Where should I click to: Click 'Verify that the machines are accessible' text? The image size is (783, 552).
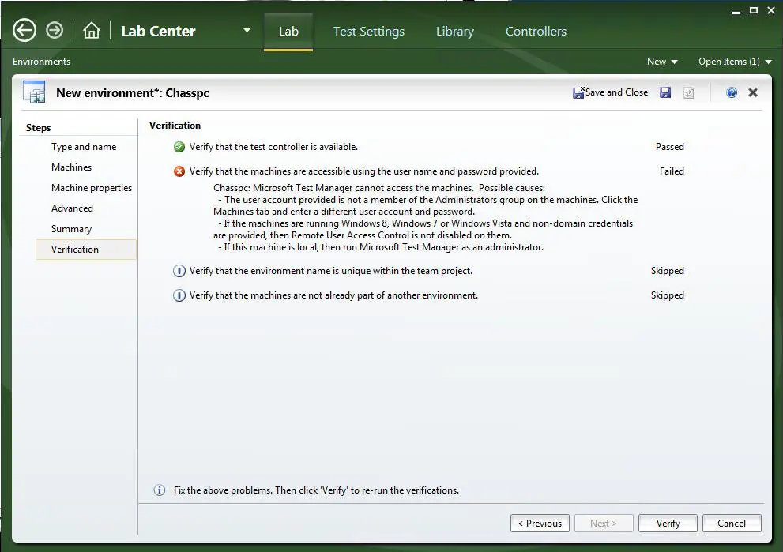pyautogui.click(x=364, y=171)
